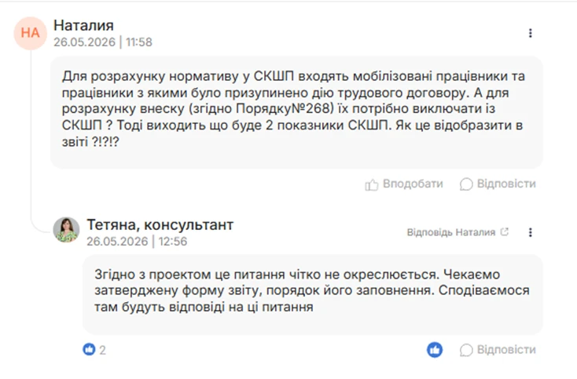The width and height of the screenshot is (577, 379).
Task: Click Наталия's HA avatar circle
Action: click(30, 33)
